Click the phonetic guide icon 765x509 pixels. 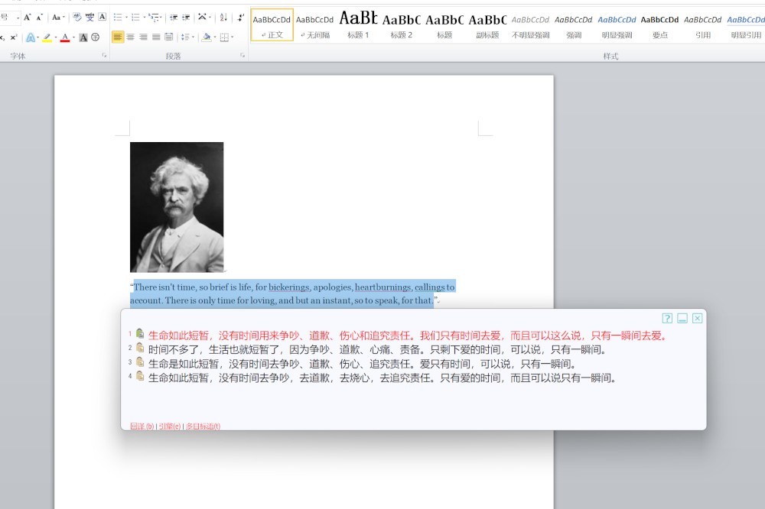click(90, 17)
